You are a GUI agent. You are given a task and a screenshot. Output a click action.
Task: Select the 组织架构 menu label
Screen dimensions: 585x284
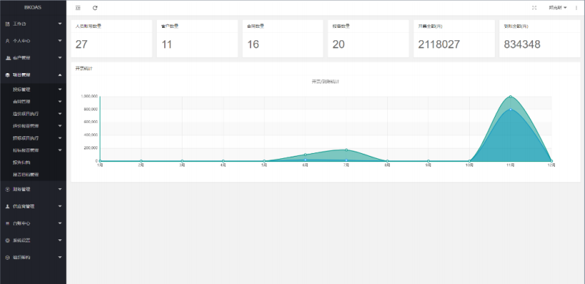[22, 258]
